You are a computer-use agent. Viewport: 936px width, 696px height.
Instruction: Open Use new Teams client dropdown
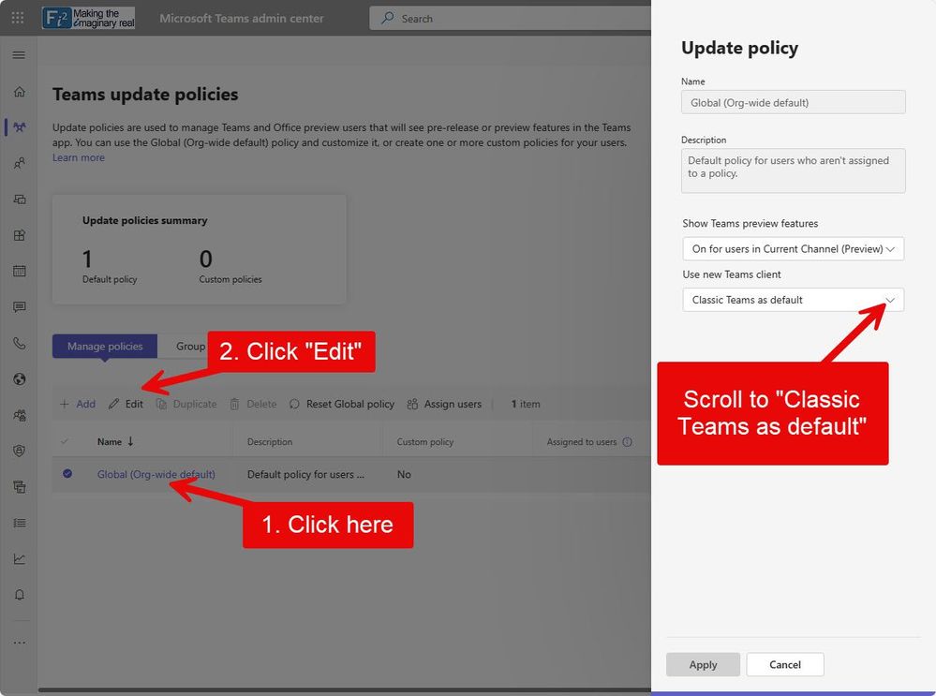793,300
